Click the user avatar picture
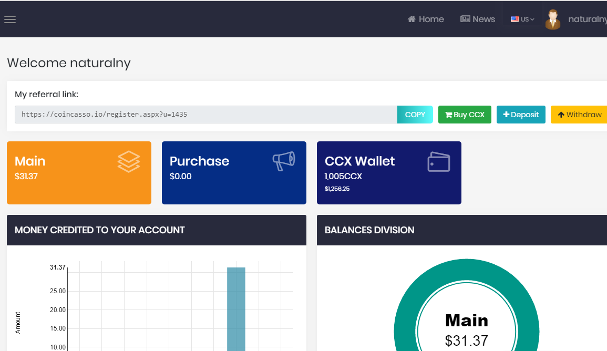The height and width of the screenshot is (351, 607). [x=553, y=19]
